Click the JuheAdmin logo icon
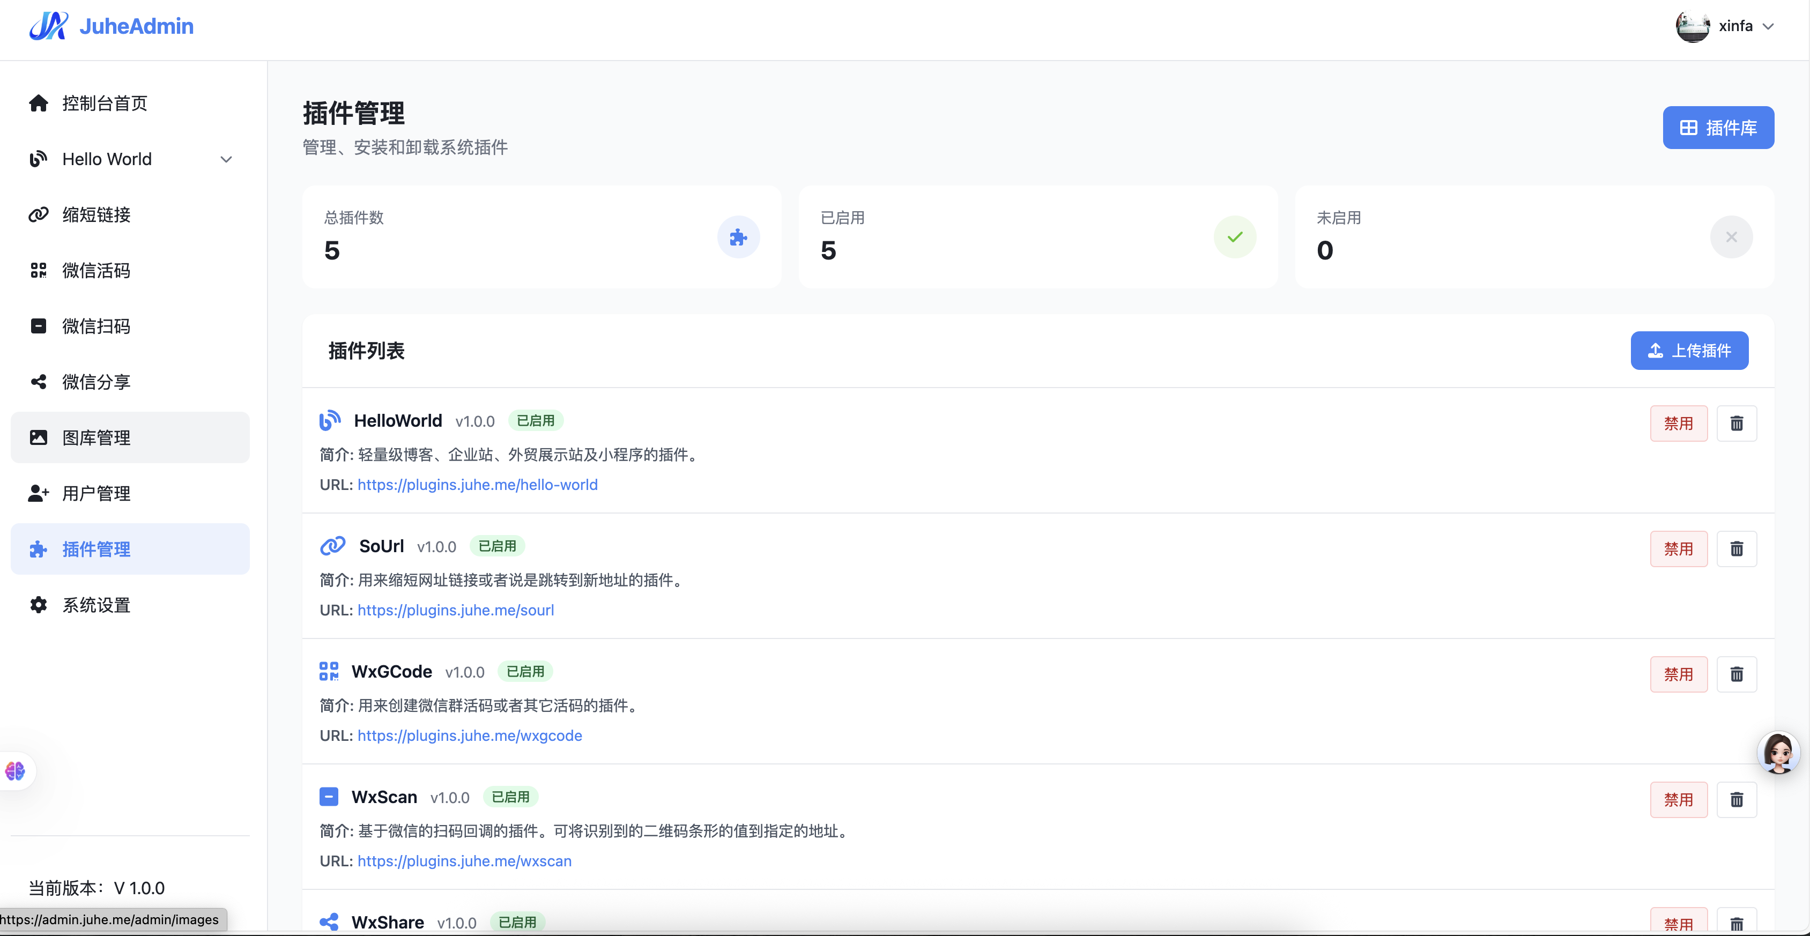Viewport: 1810px width, 936px height. (x=48, y=26)
